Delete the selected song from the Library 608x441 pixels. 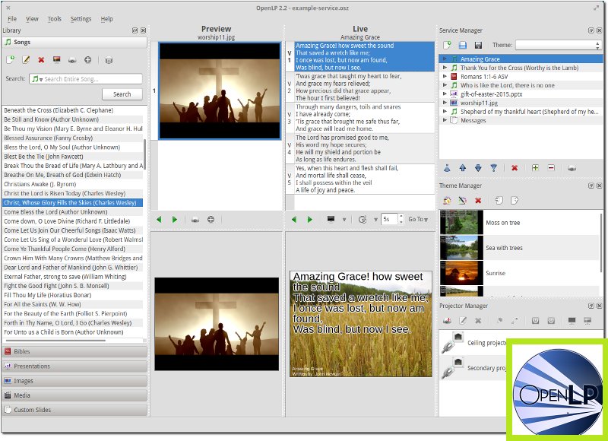(x=42, y=59)
